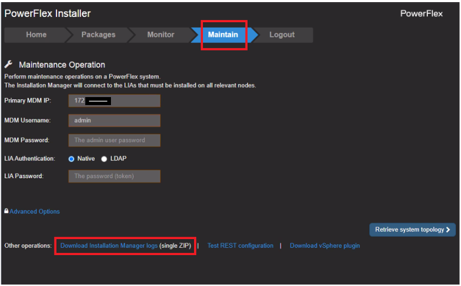Go to the Monitor tab

(x=161, y=35)
